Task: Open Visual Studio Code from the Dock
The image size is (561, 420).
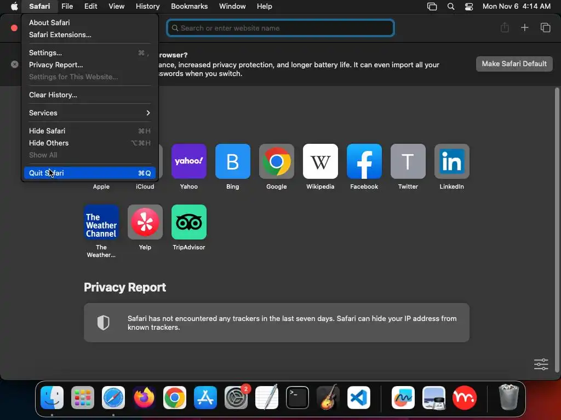Action: [359, 398]
